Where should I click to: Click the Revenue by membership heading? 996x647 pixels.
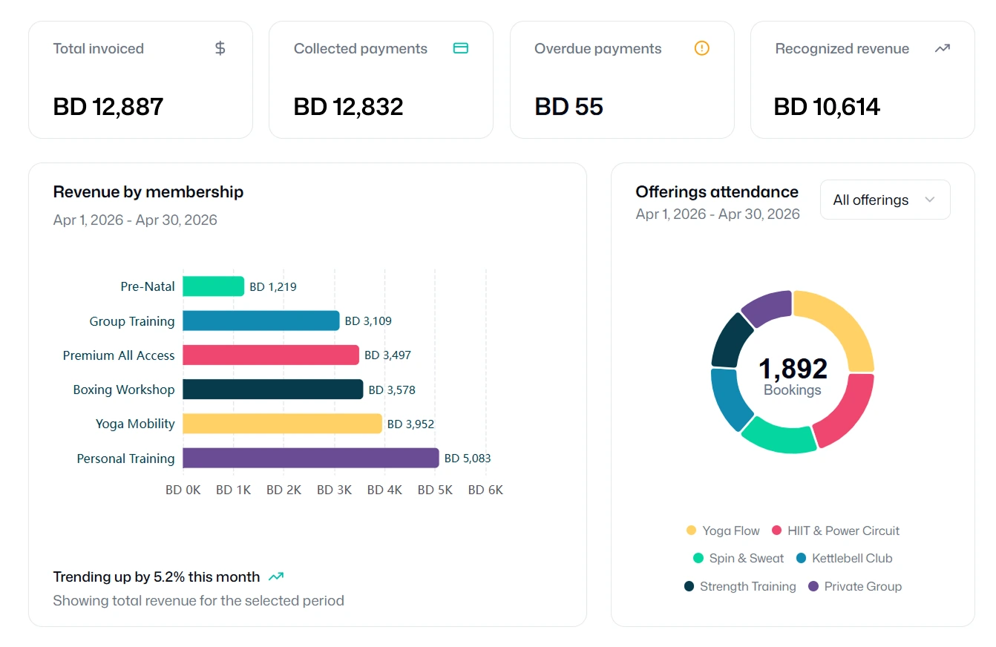[x=148, y=192]
